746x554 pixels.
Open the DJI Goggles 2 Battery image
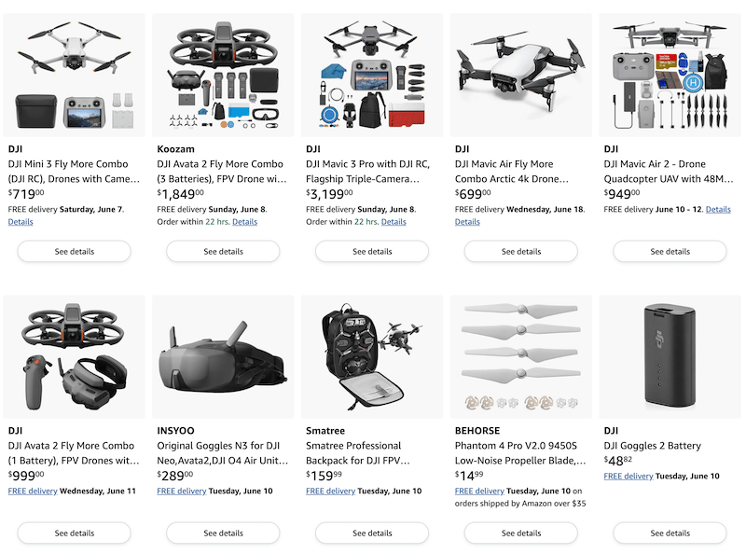pyautogui.click(x=670, y=357)
